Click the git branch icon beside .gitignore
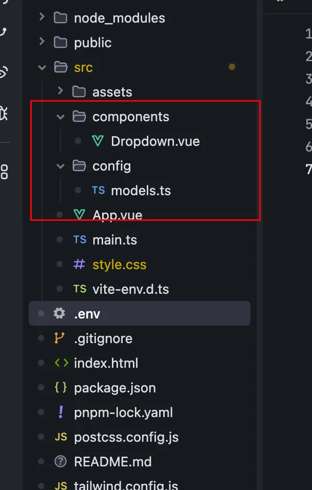 click(x=60, y=338)
